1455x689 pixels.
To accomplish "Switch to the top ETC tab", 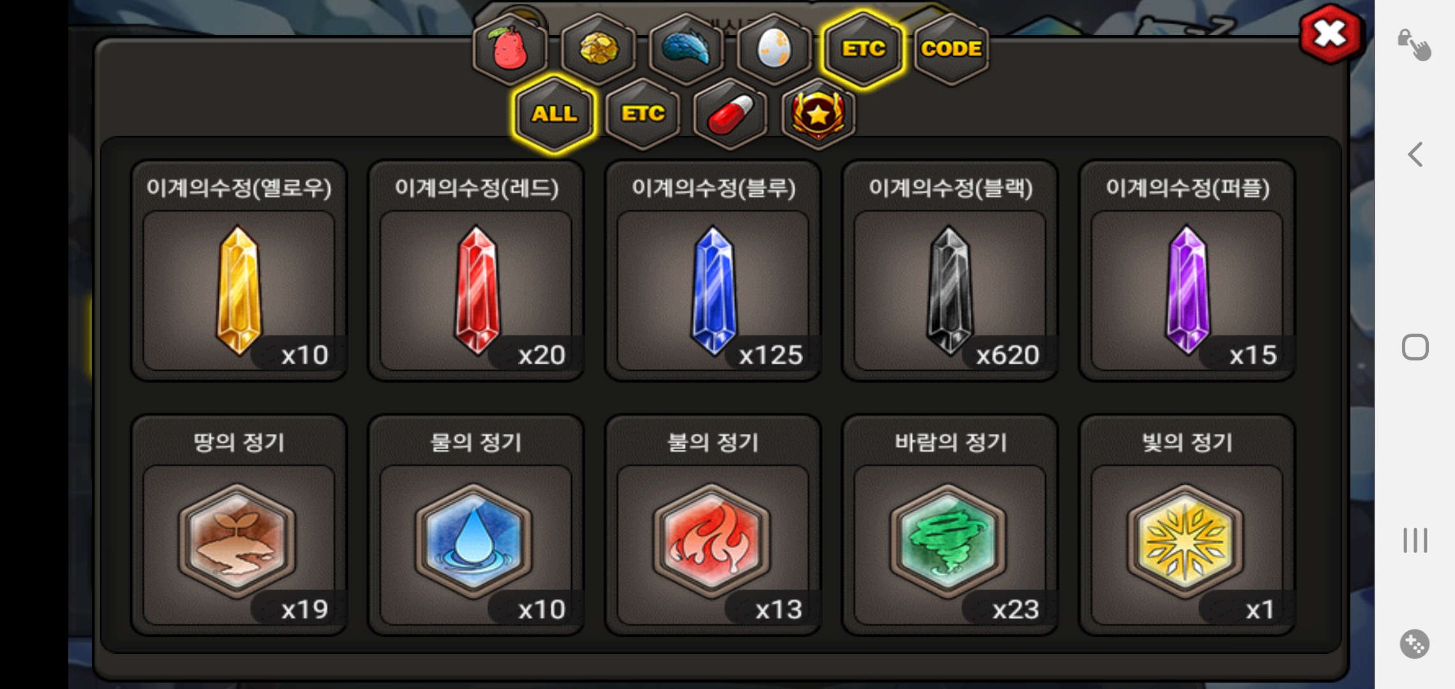I will click(863, 49).
